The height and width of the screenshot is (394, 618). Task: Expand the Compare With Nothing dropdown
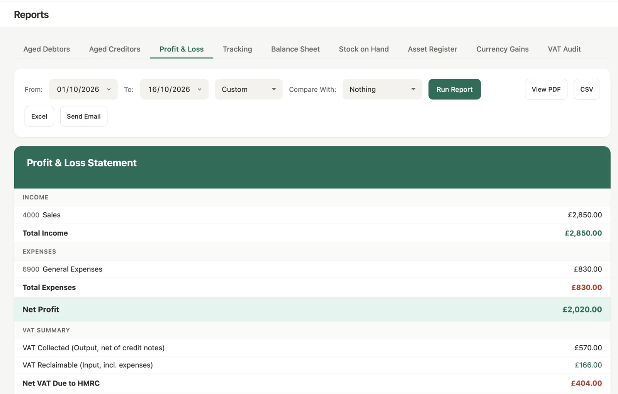[382, 89]
